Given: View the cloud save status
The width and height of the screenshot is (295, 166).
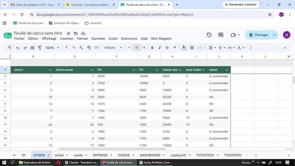Looking at the screenshot, I should tap(83, 33).
